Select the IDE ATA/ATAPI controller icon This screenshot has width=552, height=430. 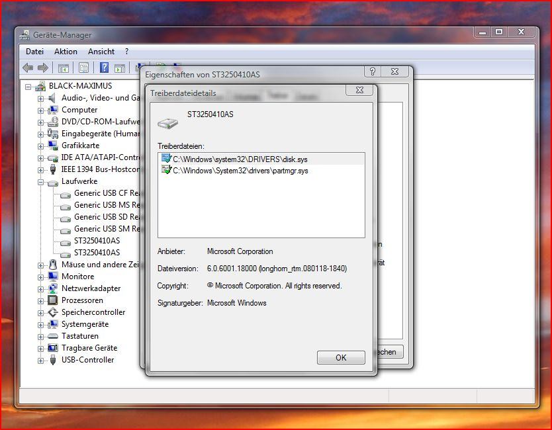53,157
